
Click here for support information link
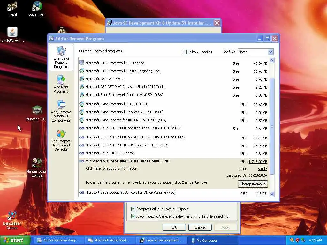point(112,168)
